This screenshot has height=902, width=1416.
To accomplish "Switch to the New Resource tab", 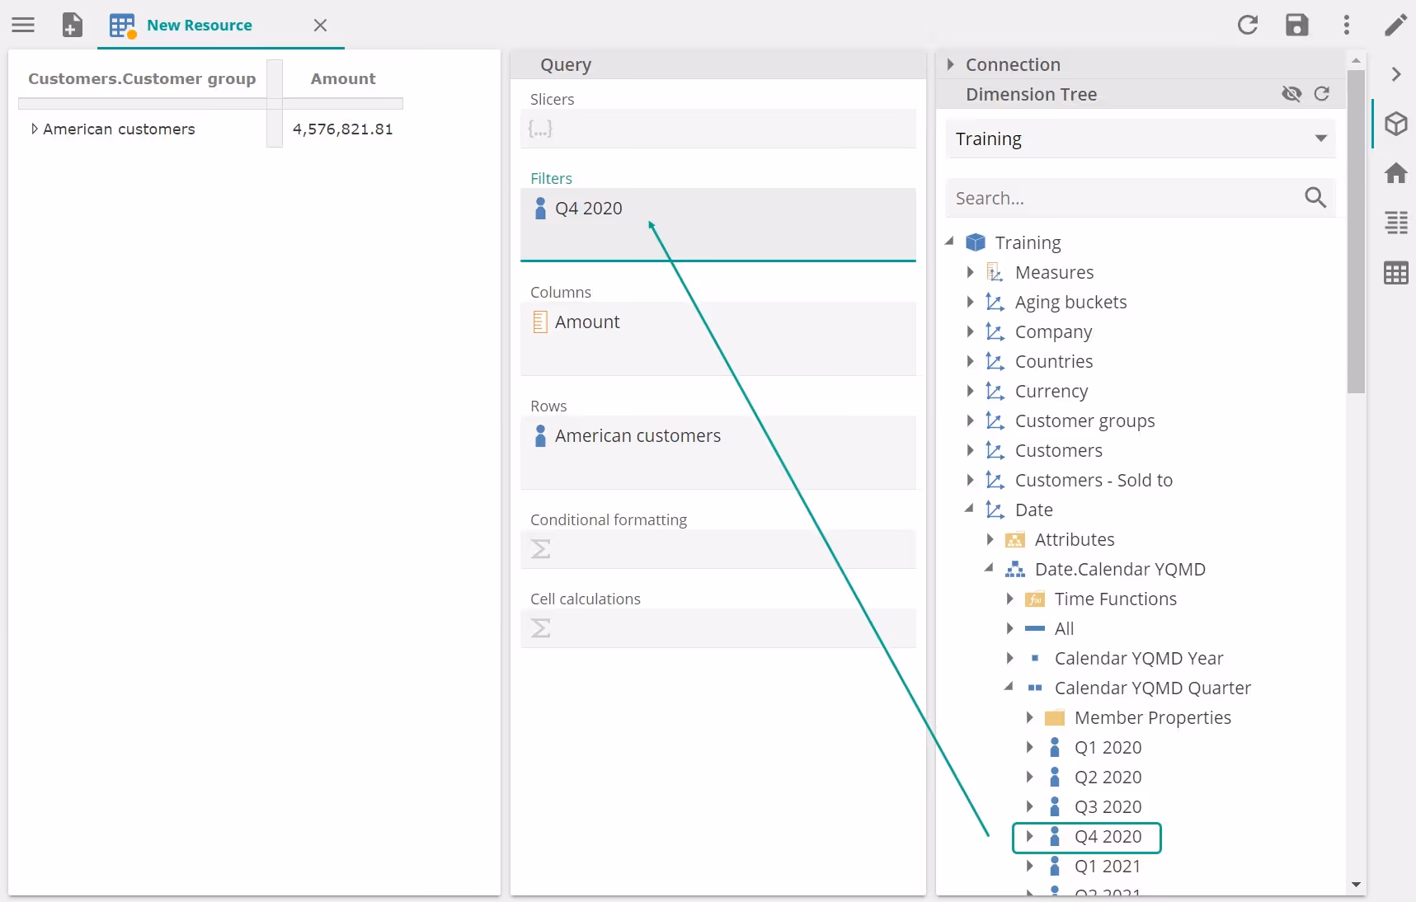I will click(199, 25).
